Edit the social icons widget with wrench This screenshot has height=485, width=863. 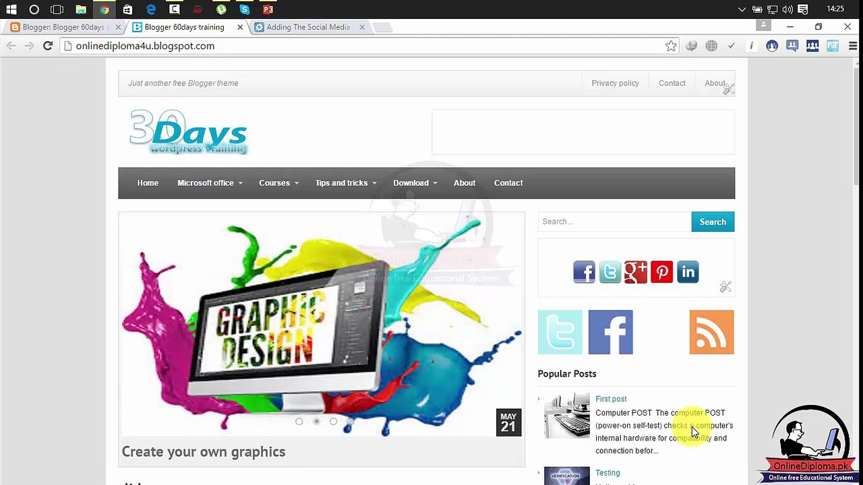[725, 287]
